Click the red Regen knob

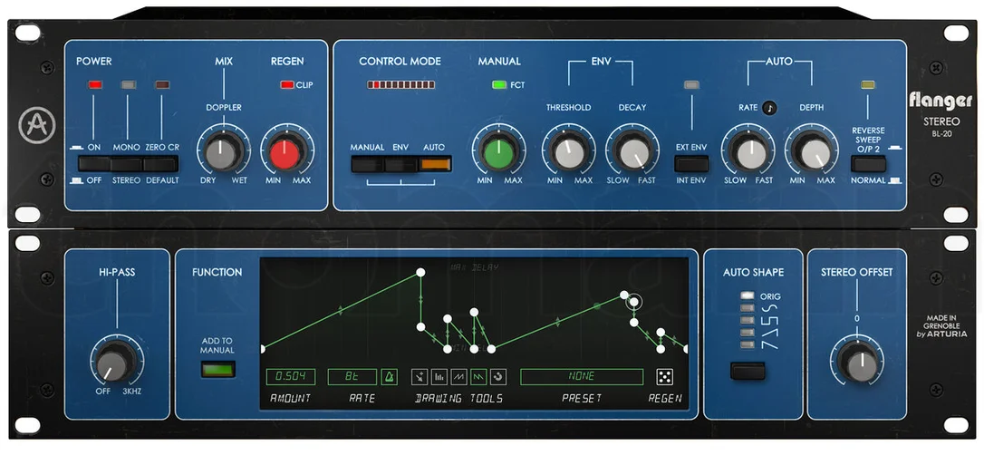[285, 154]
